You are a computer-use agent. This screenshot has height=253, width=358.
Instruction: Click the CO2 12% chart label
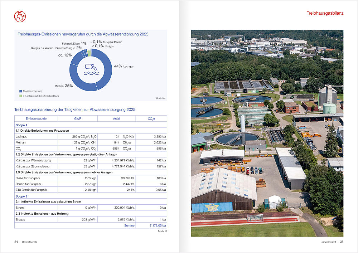[65, 55]
